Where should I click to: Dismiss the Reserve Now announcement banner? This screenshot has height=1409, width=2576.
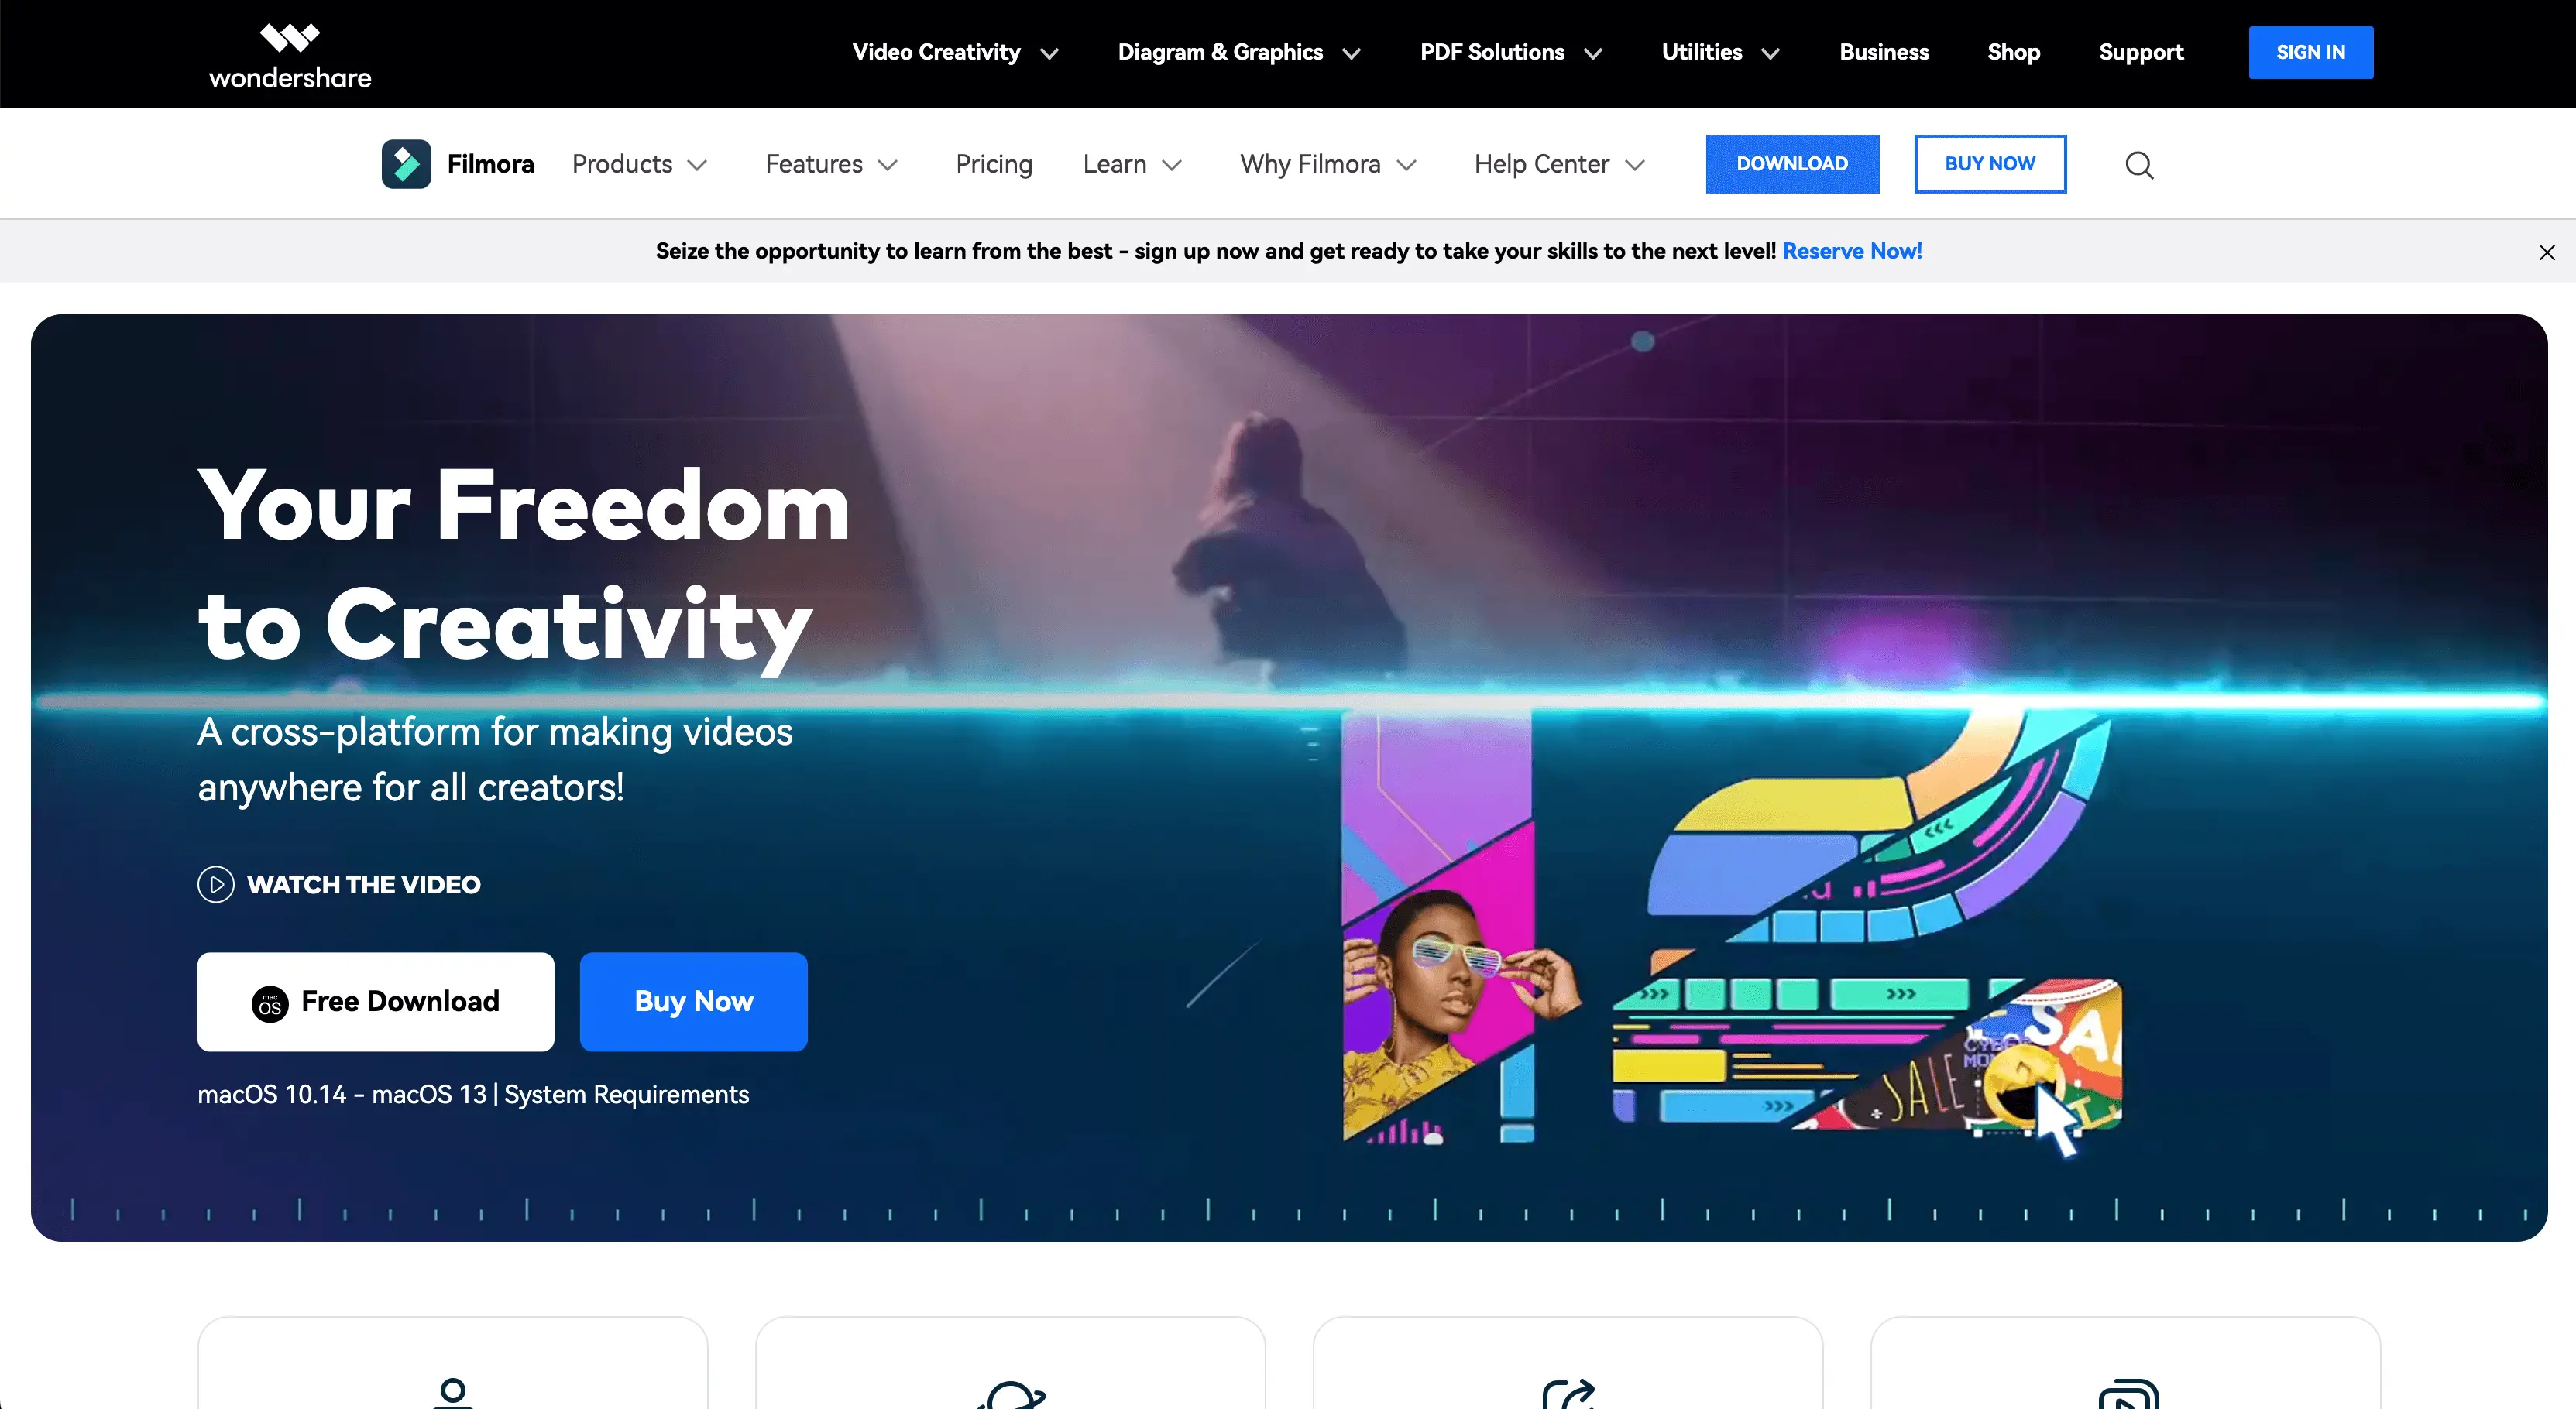click(x=2546, y=252)
